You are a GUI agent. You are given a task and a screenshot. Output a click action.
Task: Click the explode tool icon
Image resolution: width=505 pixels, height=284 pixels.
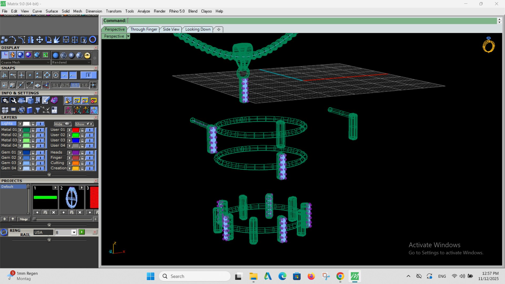click(57, 40)
